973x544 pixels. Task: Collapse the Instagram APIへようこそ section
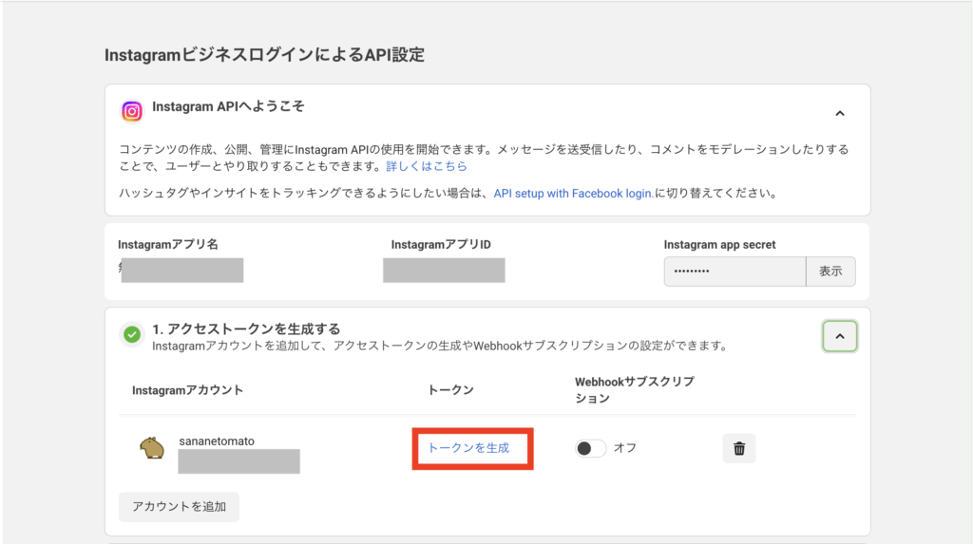coord(840,114)
